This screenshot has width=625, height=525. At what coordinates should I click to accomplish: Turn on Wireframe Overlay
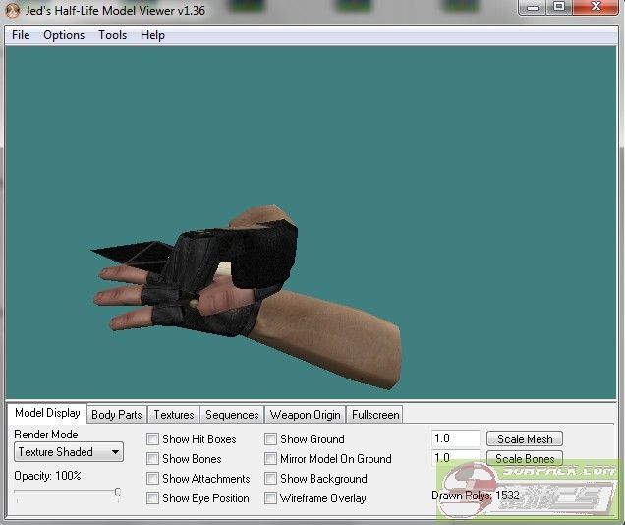pyautogui.click(x=271, y=498)
